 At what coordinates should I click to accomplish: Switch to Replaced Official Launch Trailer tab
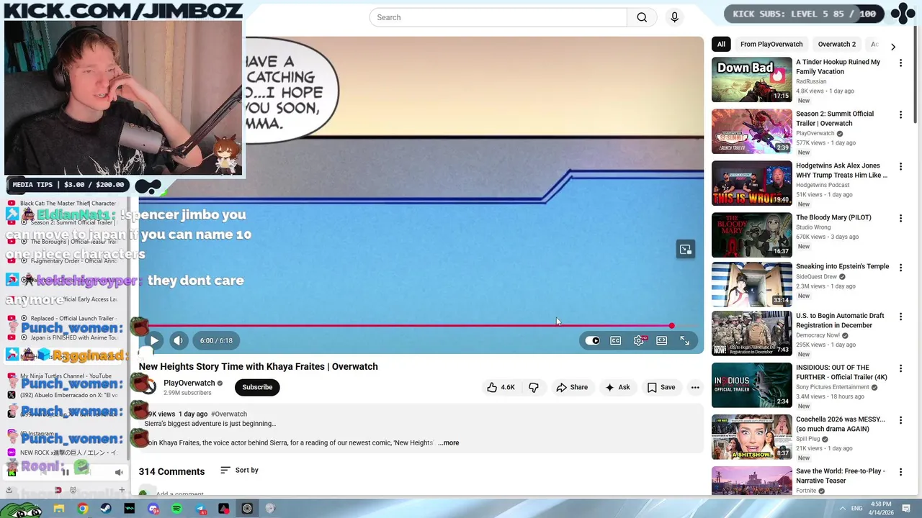tap(66, 318)
